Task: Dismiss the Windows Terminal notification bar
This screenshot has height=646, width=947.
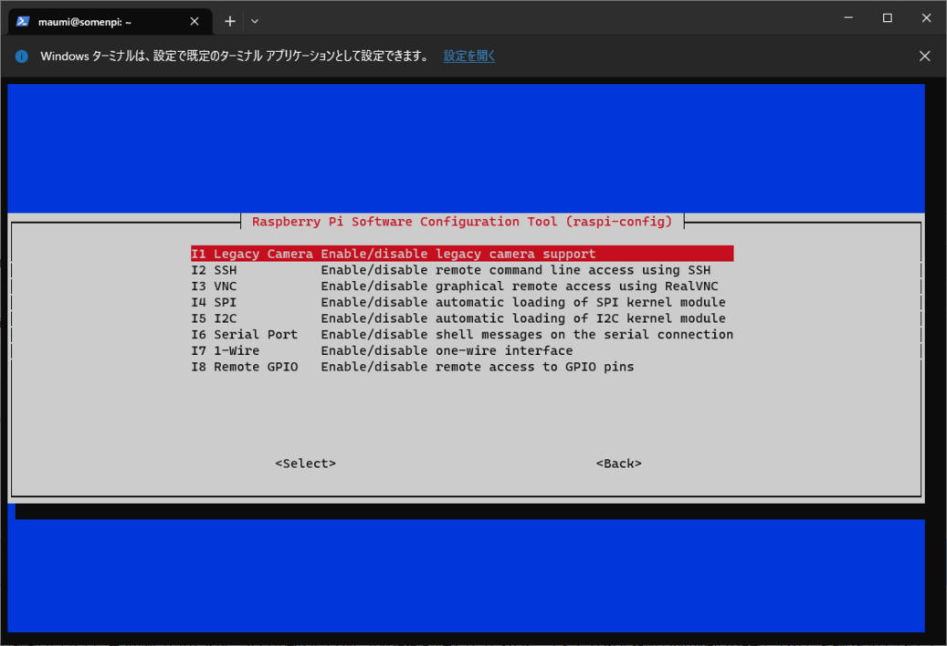Action: (x=925, y=56)
